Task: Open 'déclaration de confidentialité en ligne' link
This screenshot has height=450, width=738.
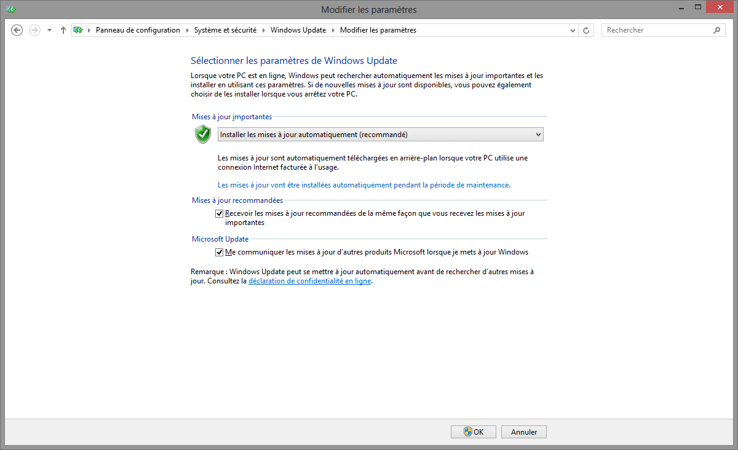Action: tap(310, 281)
